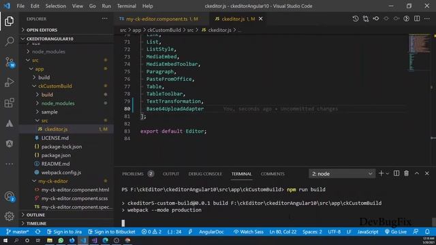
Task: Click the master branch indicator
Action: [17, 231]
